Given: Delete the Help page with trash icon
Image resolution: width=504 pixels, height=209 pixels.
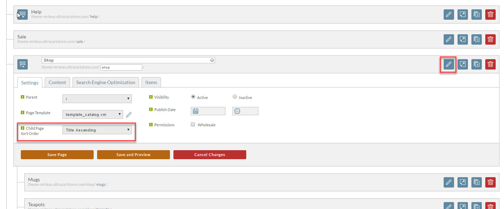Looking at the screenshot, I should coord(490,15).
